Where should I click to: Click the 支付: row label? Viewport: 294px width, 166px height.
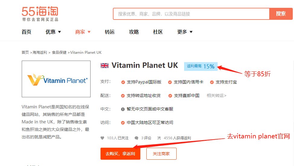tap(106, 82)
